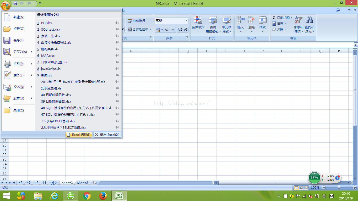The width and height of the screenshot is (358, 201).
Task: Pin 知识点总结.xls to the recent list
Action: 117,88
